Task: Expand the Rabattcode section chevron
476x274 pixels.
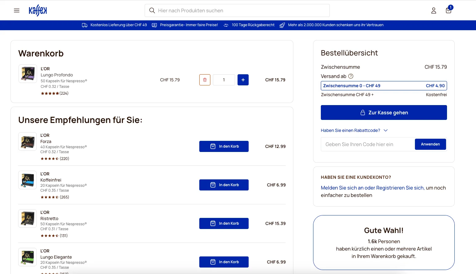Action: pyautogui.click(x=386, y=130)
